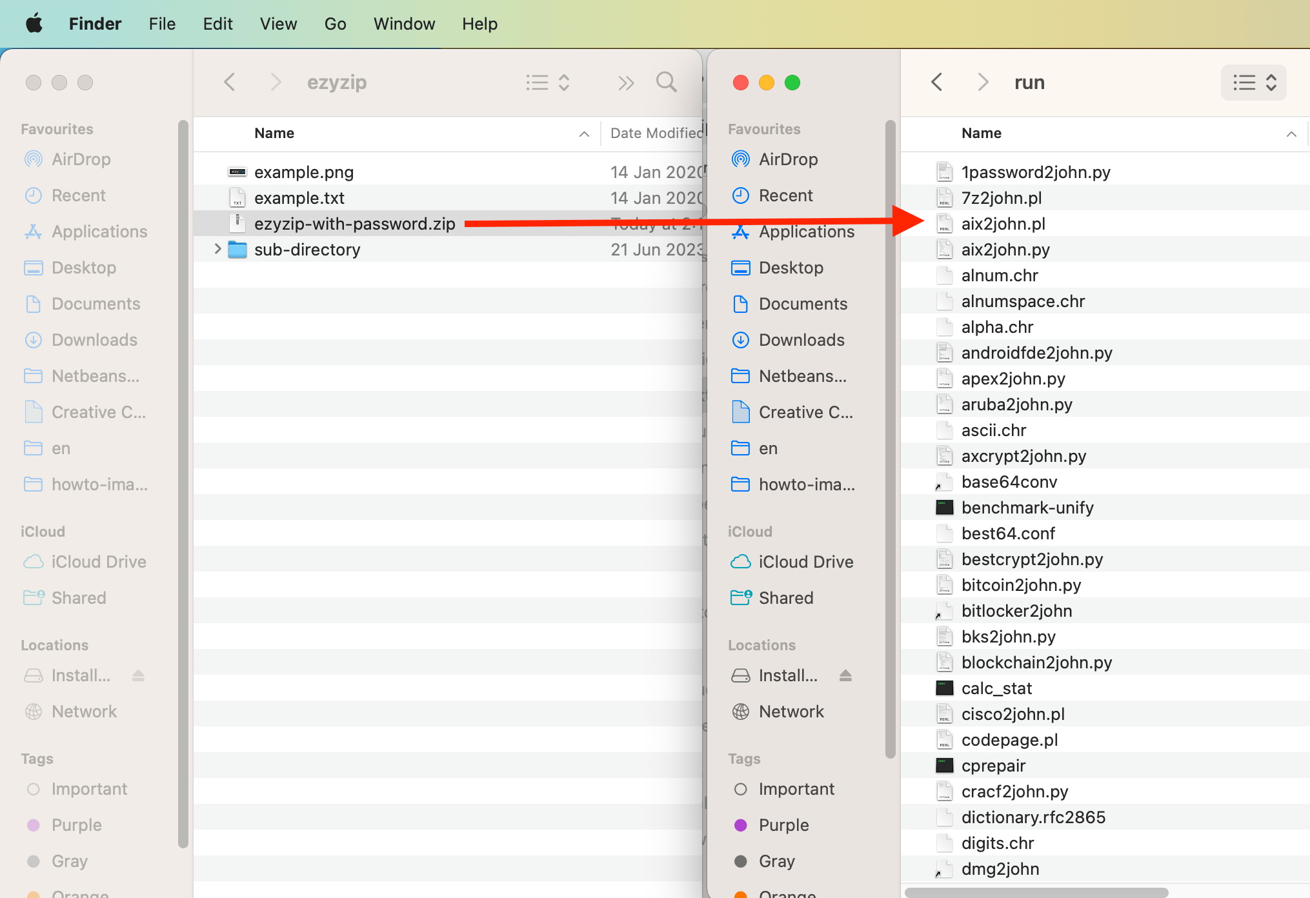Open the benchmark-unify executable
This screenshot has height=898, width=1310.
1027,507
